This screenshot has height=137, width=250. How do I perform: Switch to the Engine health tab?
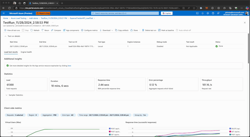click(26, 52)
